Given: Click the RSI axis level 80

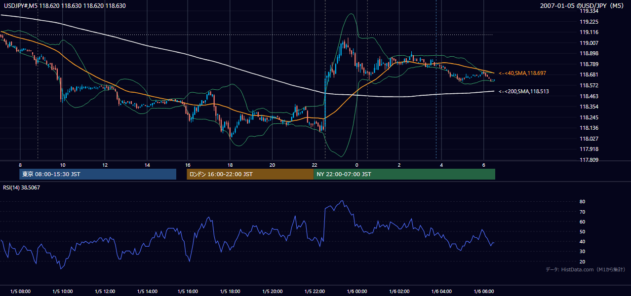Looking at the screenshot, I should tap(583, 202).
